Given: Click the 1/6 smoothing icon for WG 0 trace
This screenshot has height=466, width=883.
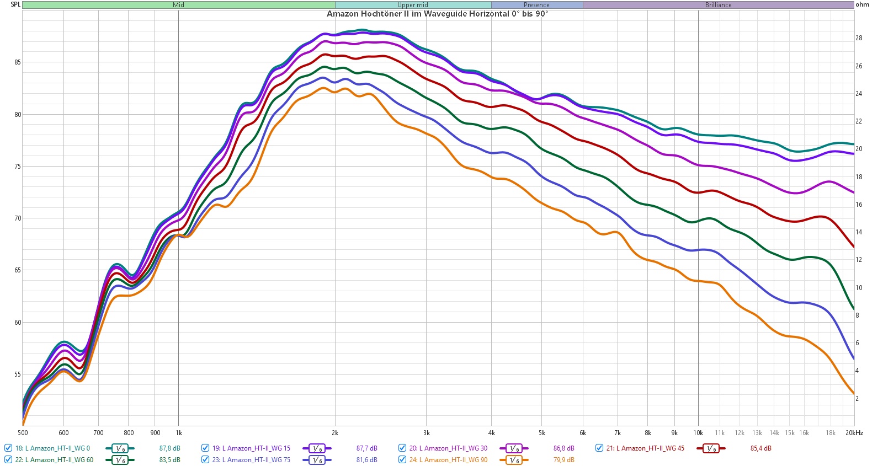Looking at the screenshot, I should click(x=120, y=448).
